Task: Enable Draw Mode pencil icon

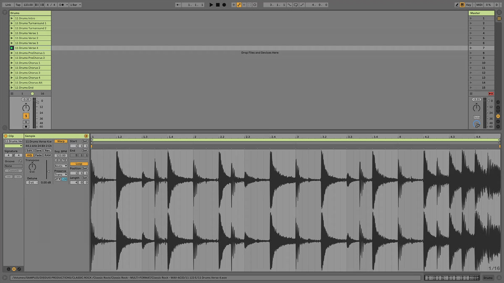Action: [x=457, y=5]
